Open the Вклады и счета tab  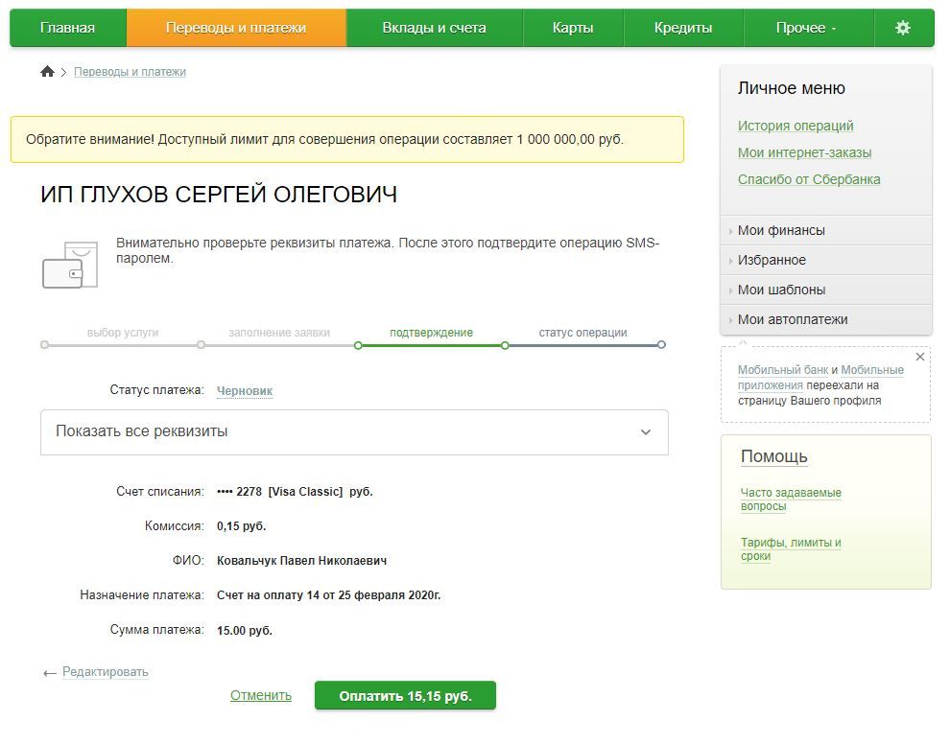coord(434,28)
